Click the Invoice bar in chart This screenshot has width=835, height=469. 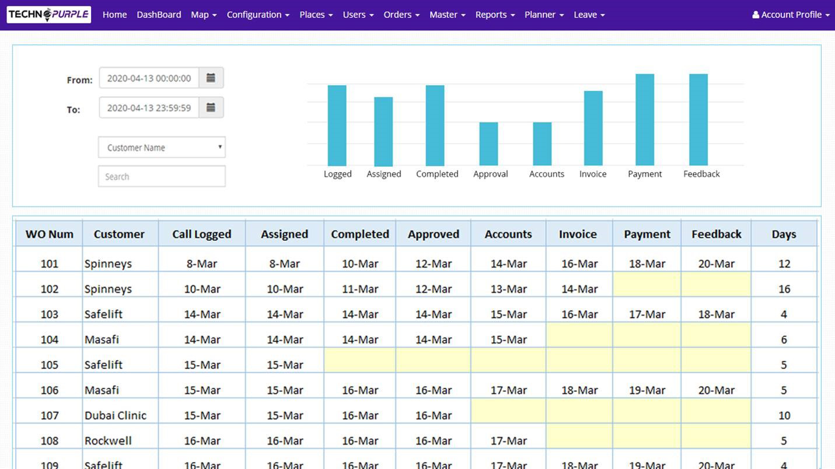[x=593, y=128]
